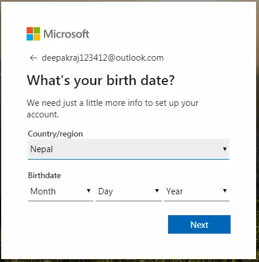
Task: Click the "What's your birth date?" heading
Action: click(x=101, y=80)
